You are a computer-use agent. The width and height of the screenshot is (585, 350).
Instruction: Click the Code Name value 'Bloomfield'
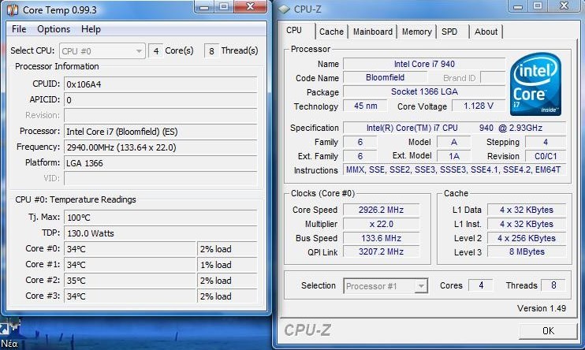coord(385,77)
